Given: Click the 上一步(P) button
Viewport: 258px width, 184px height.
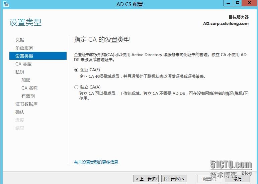Looking at the screenshot, I should click(146, 179).
